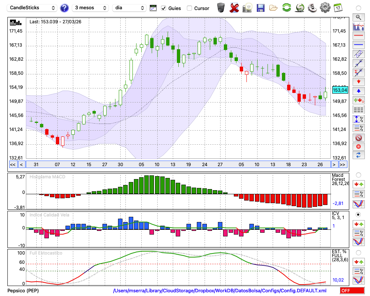Select the radio button beside Macd Forest panel
Viewport: 370px width, 296px height.
[358, 175]
